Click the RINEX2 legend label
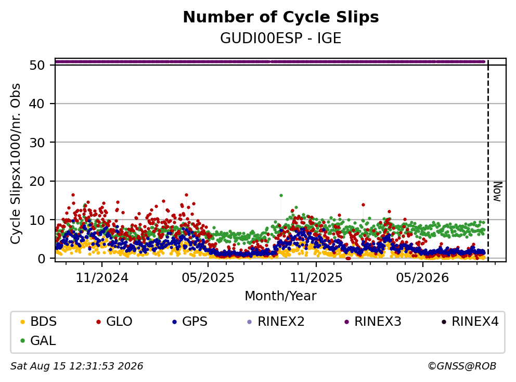This screenshot has height=382, width=516. [x=281, y=322]
